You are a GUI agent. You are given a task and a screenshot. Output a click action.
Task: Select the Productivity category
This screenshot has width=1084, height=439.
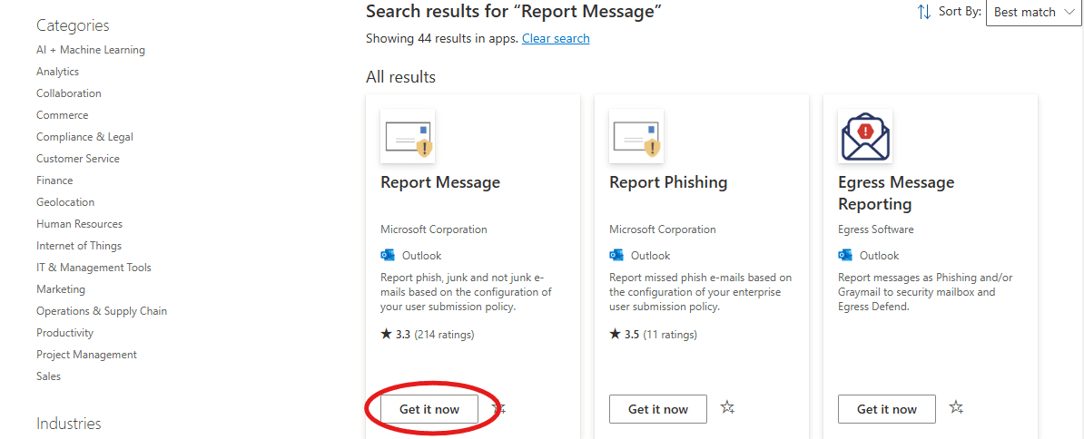64,333
